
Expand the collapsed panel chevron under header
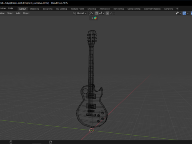(92, 18)
